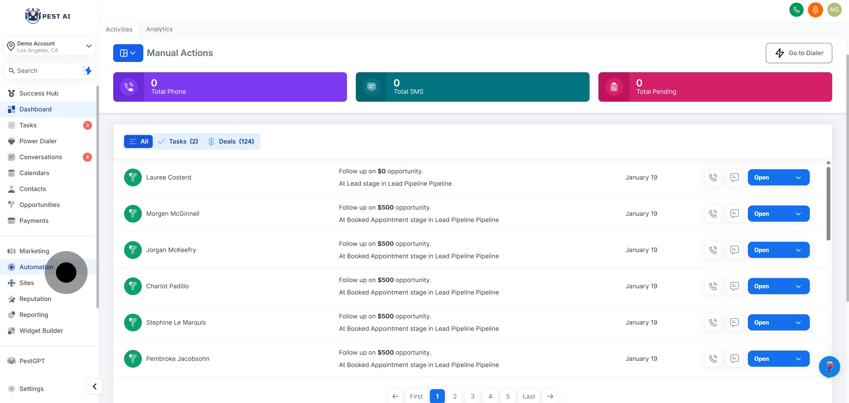Image resolution: width=849 pixels, height=403 pixels.
Task: Expand Open status dropdown for Jorgan McKeefry
Action: (798, 250)
